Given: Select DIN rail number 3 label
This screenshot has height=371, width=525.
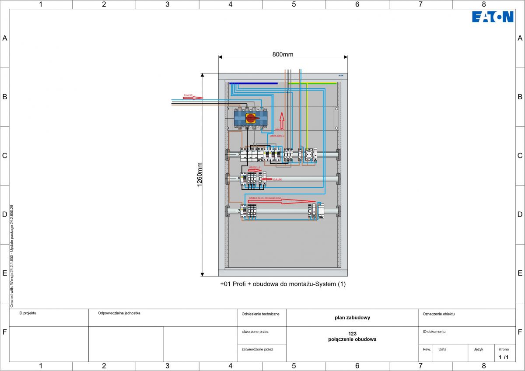Looking at the screenshot, I should click(x=239, y=211).
